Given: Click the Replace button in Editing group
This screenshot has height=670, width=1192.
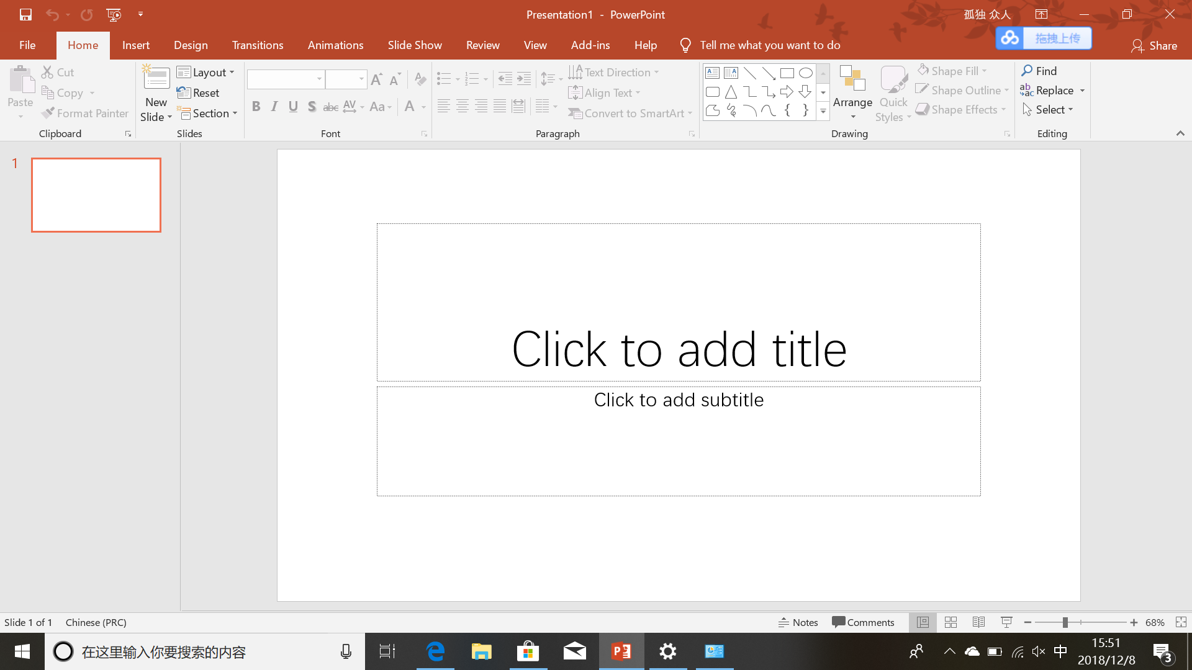Looking at the screenshot, I should tap(1052, 90).
